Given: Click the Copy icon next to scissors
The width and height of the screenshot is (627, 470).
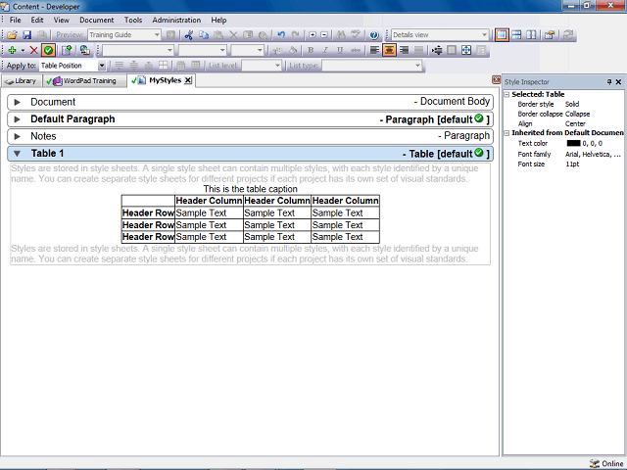Looking at the screenshot, I should (204, 35).
